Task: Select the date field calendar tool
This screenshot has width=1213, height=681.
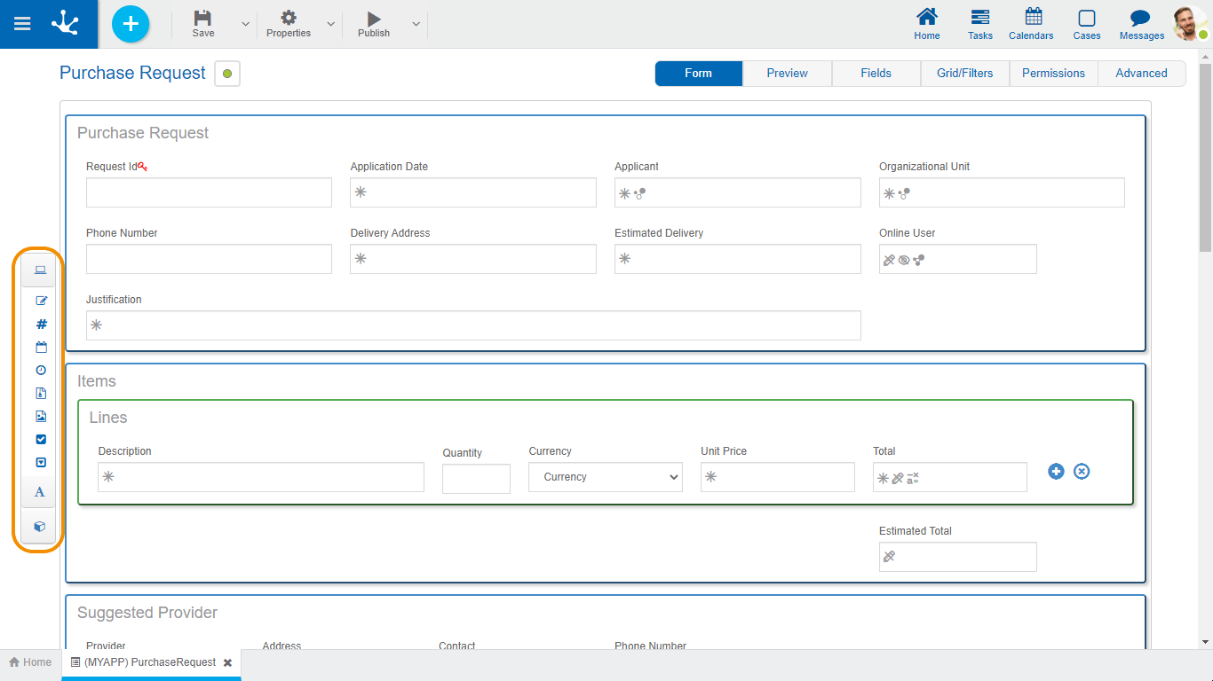Action: tap(41, 348)
